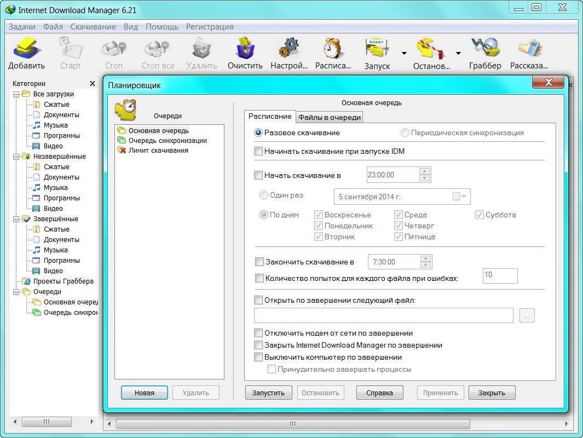Open the Помощь menu
This screenshot has width=583, height=438.
[x=161, y=27]
